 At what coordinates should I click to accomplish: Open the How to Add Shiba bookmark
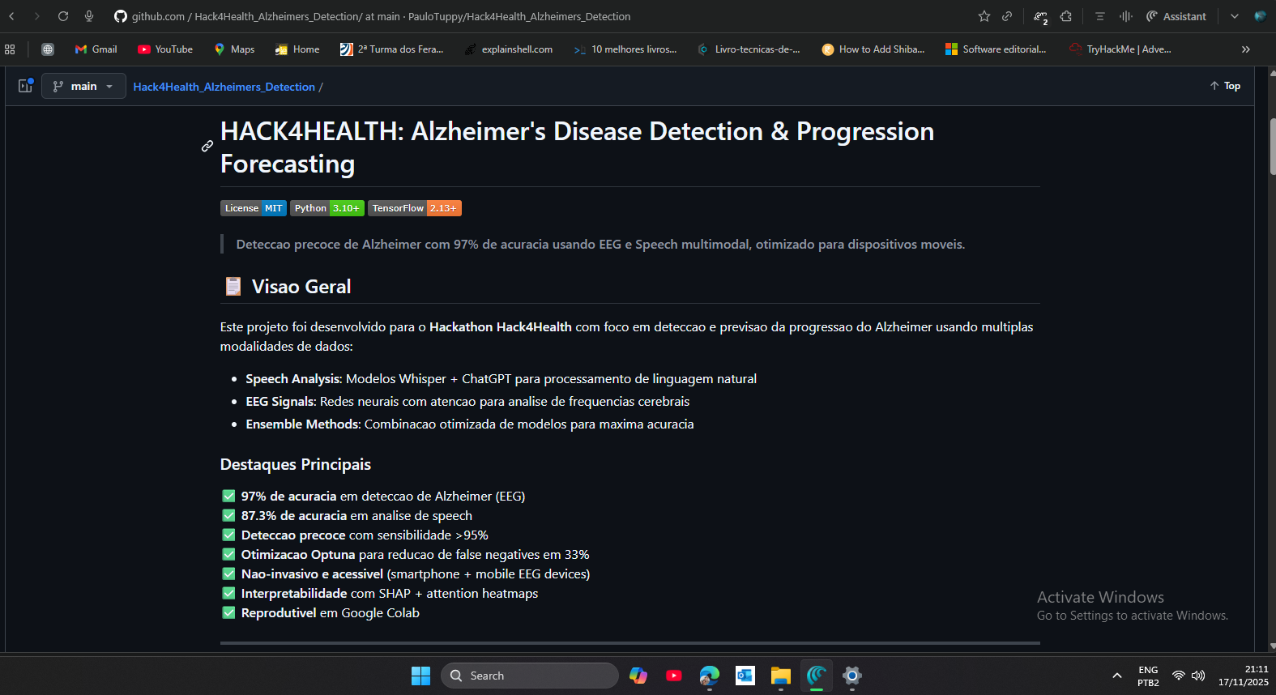click(873, 49)
